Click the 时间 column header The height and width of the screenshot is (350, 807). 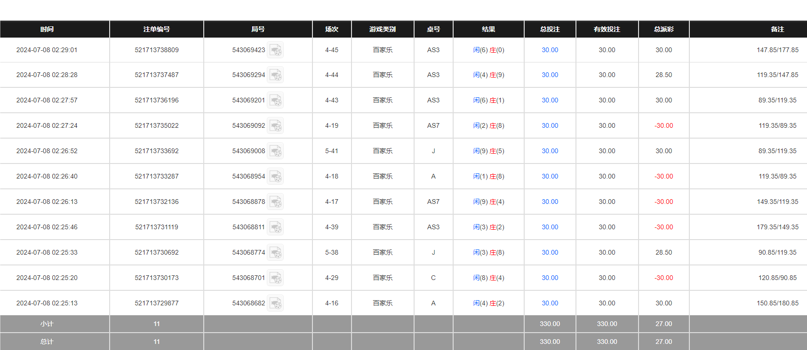pyautogui.click(x=47, y=29)
